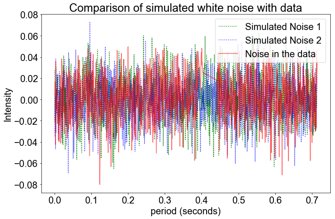Click the lowest red spike near −0.08
The width and height of the screenshot is (335, 219).
pyautogui.click(x=99, y=183)
